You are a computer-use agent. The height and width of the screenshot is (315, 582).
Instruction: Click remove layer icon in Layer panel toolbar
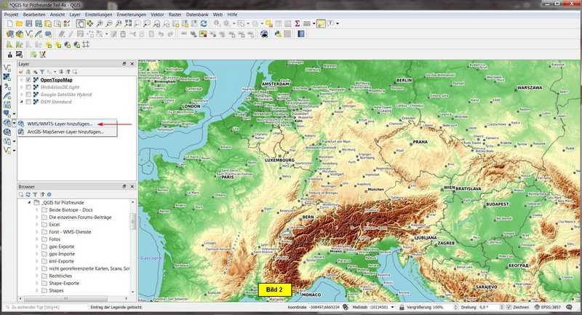pos(75,71)
